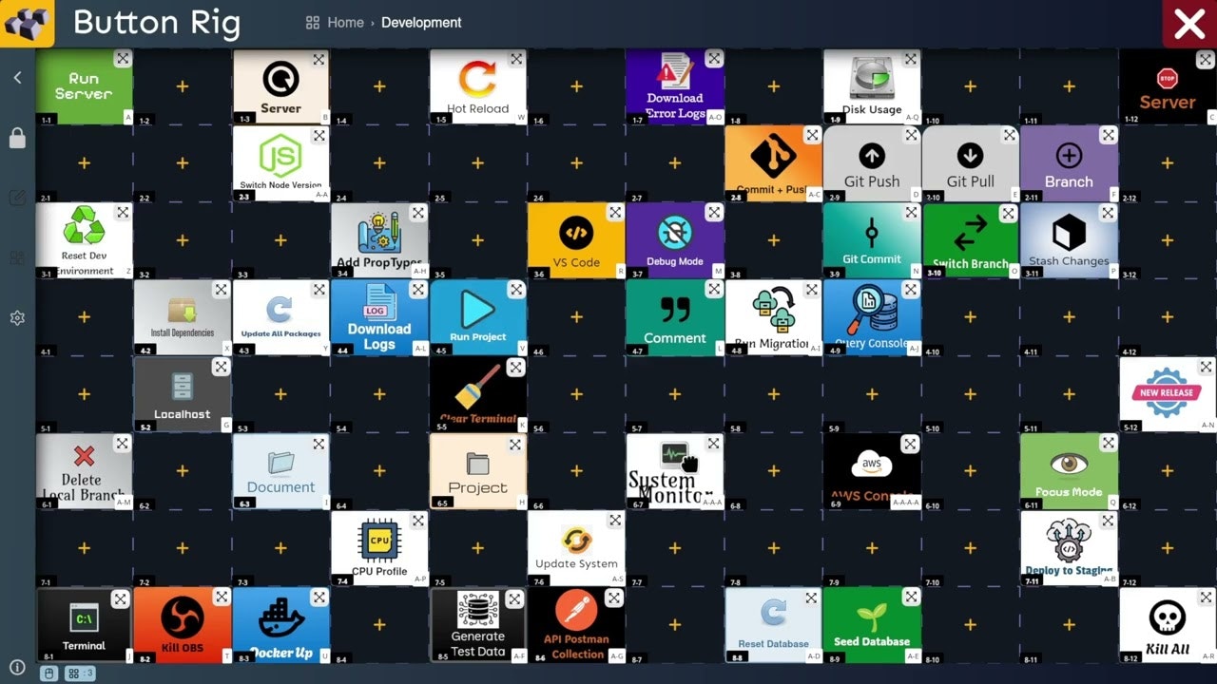Run the Docker Up whale tile

pyautogui.click(x=280, y=625)
